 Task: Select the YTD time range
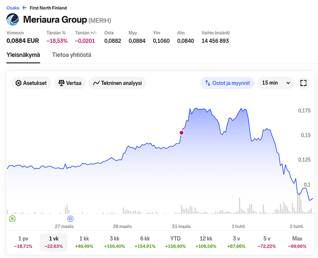click(x=176, y=242)
